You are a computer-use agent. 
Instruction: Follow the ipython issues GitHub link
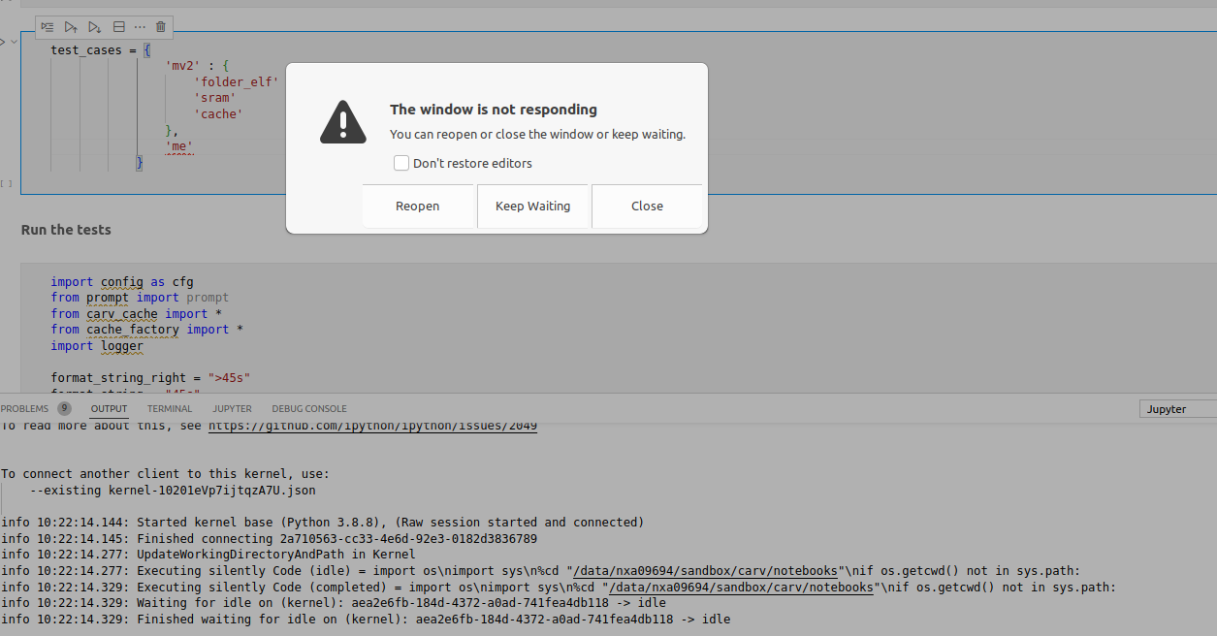(x=372, y=425)
